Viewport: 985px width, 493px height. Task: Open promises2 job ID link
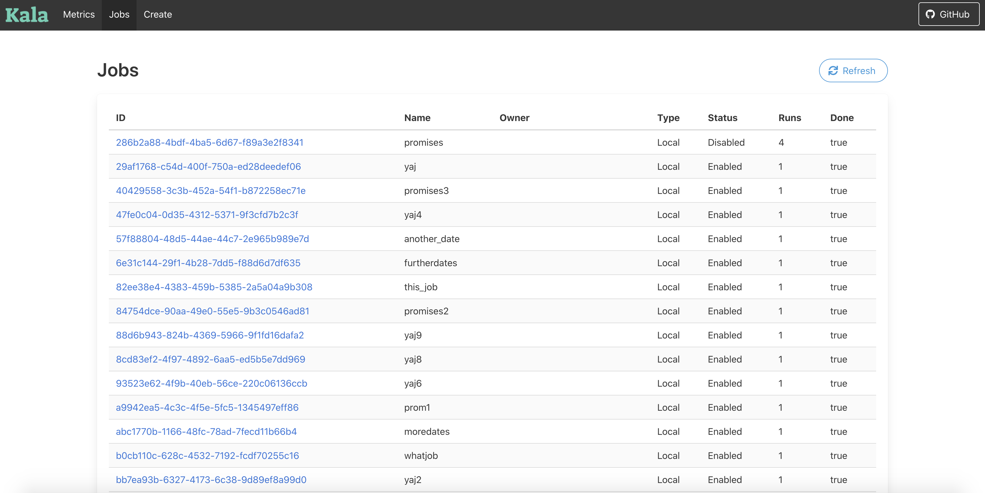213,311
